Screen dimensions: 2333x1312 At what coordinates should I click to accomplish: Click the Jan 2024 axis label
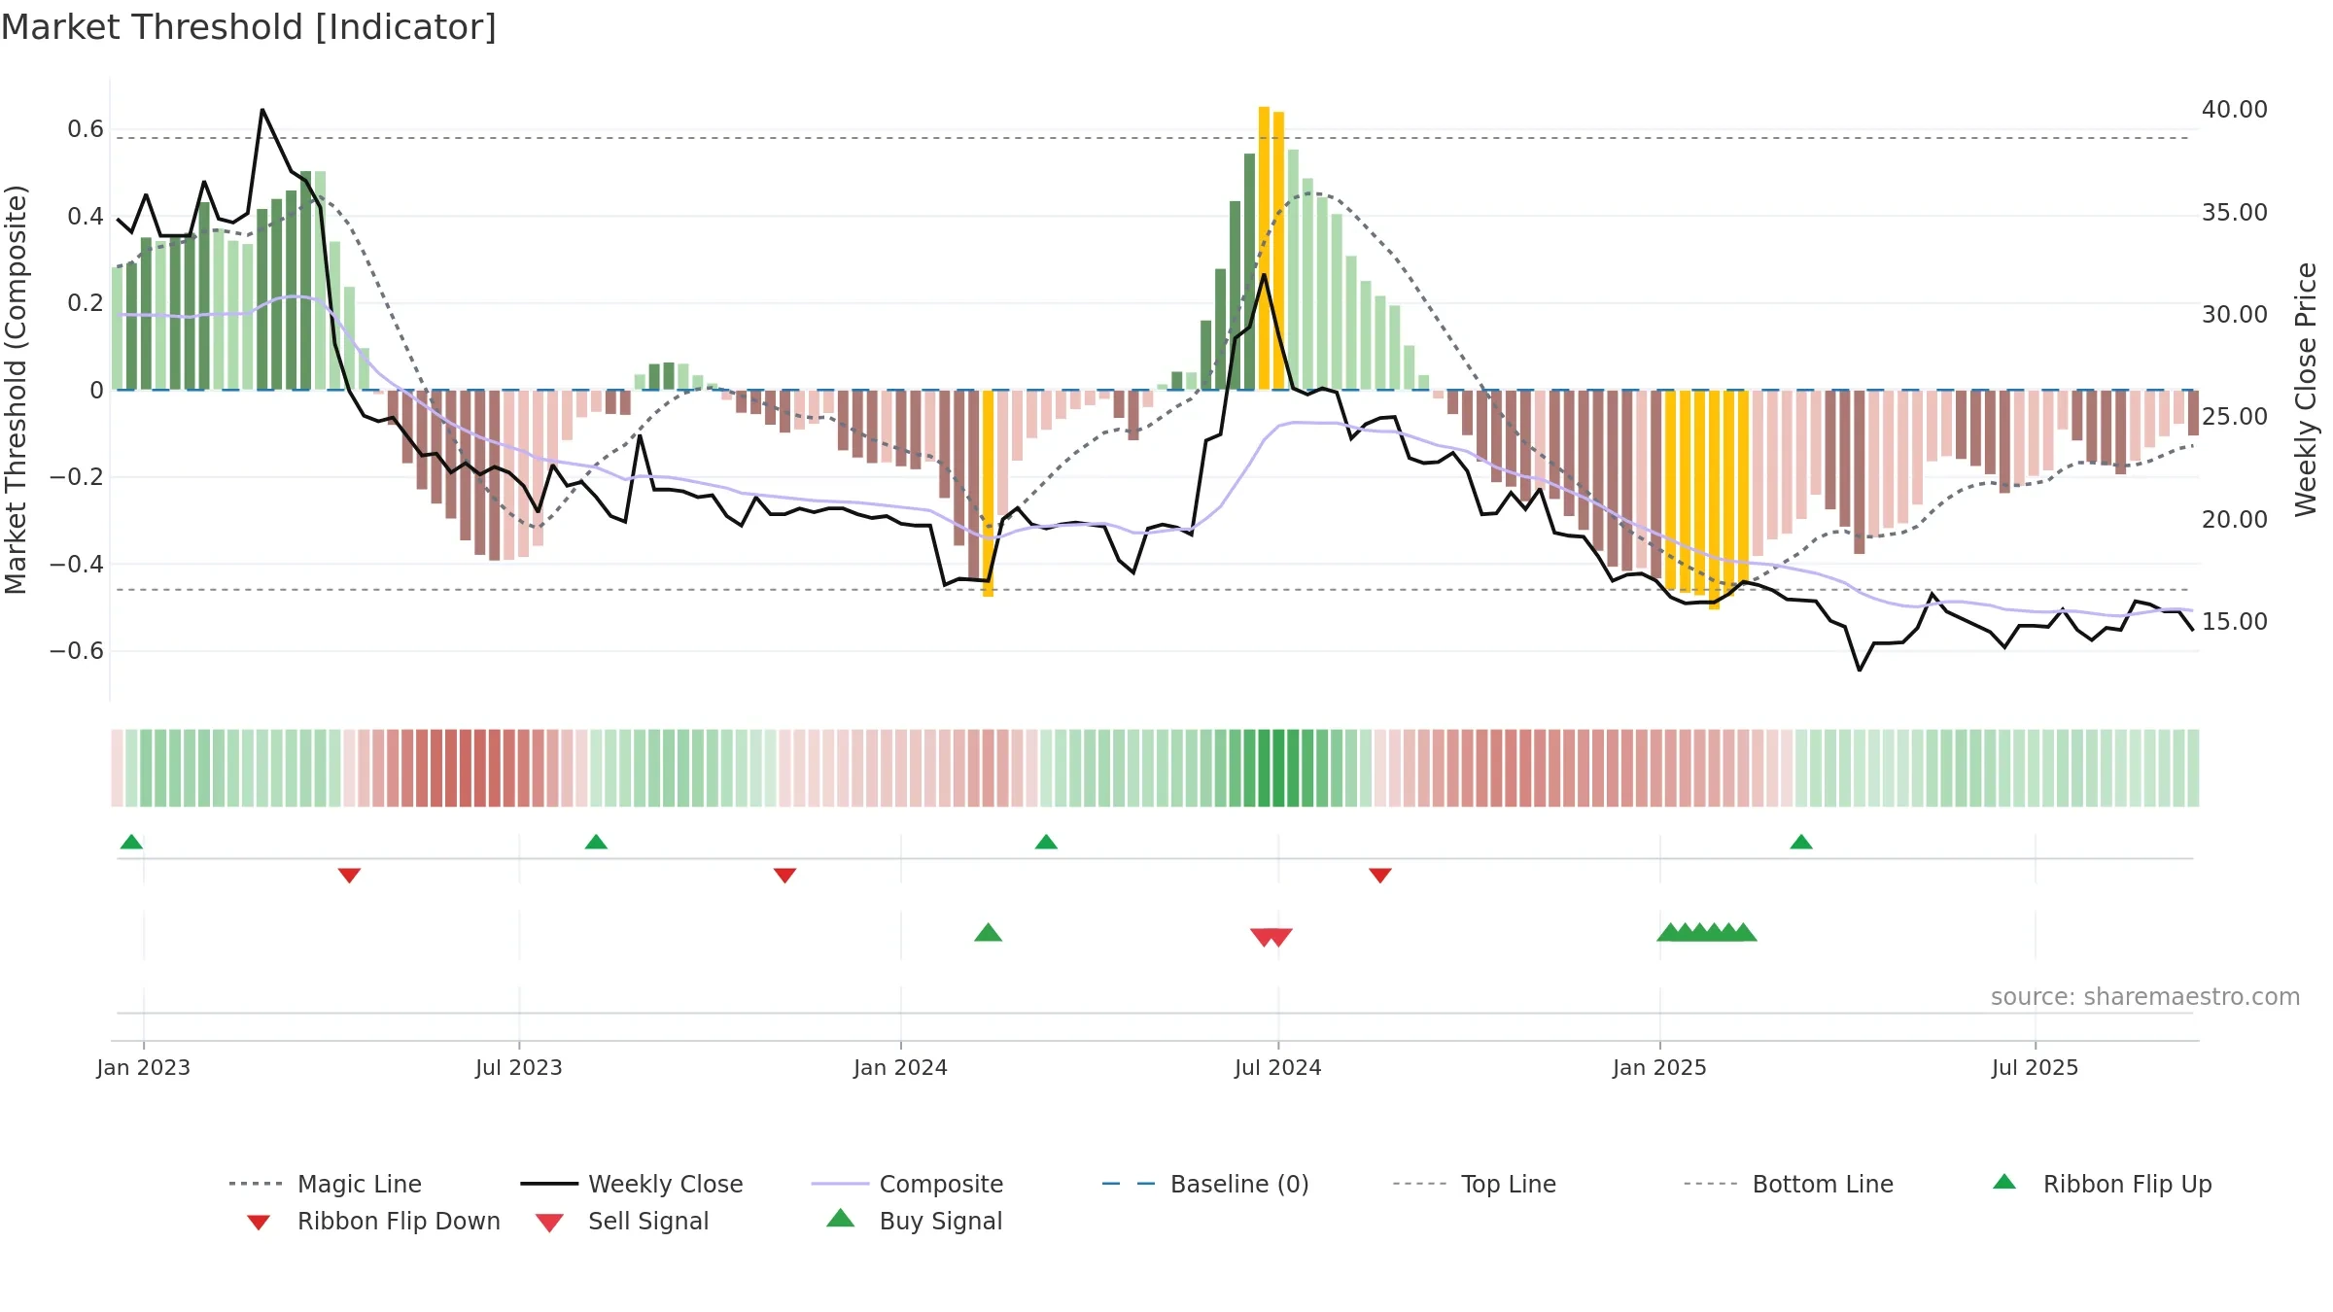tap(900, 1067)
